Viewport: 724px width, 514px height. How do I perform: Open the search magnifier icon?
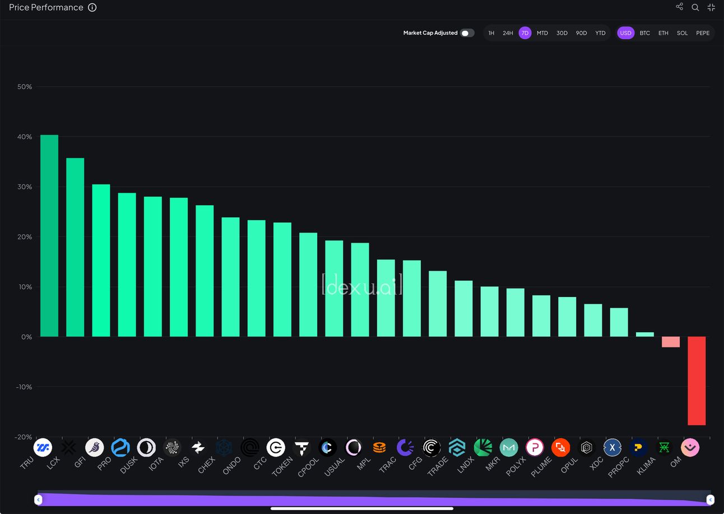[695, 7]
